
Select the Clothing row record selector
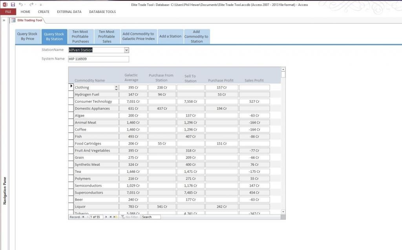point(71,87)
